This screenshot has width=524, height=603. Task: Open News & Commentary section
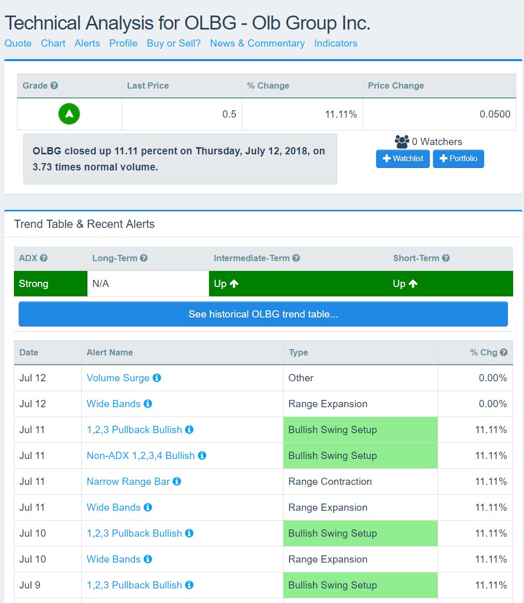[x=257, y=43]
